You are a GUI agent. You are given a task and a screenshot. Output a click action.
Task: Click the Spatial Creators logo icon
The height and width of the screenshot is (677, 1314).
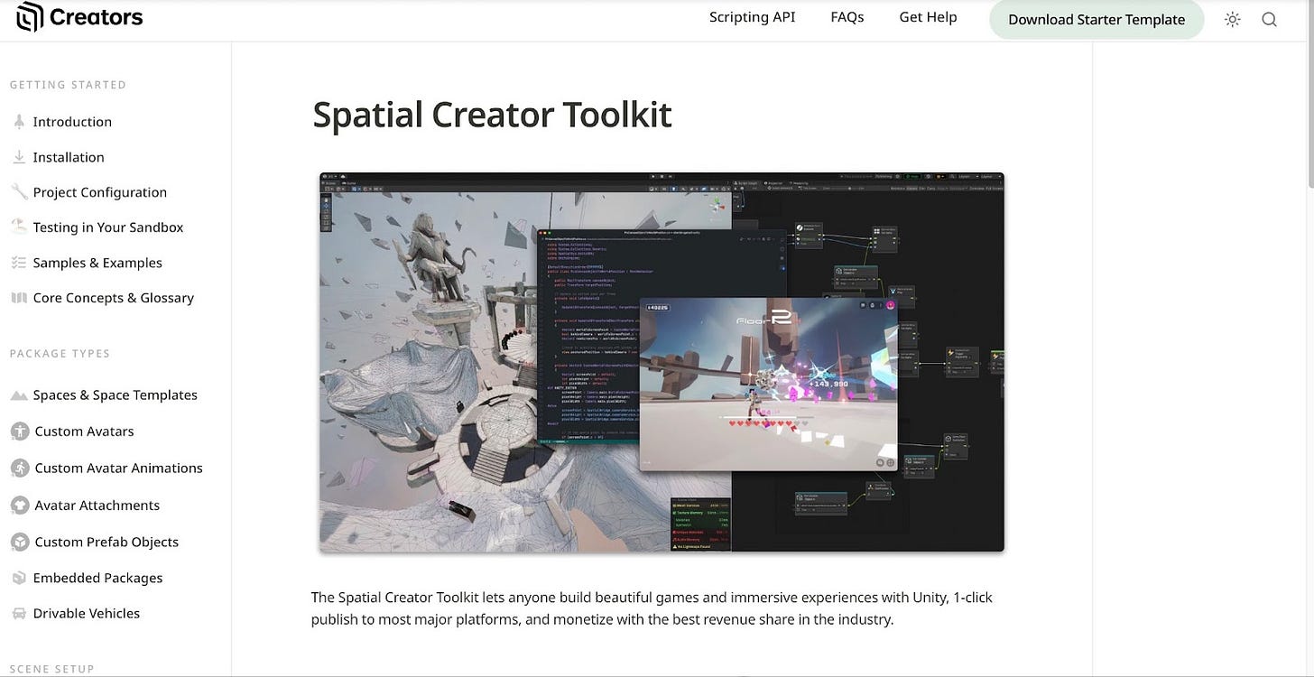click(x=30, y=16)
